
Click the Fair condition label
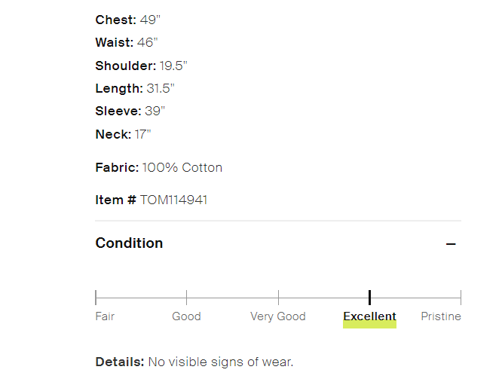click(x=105, y=316)
